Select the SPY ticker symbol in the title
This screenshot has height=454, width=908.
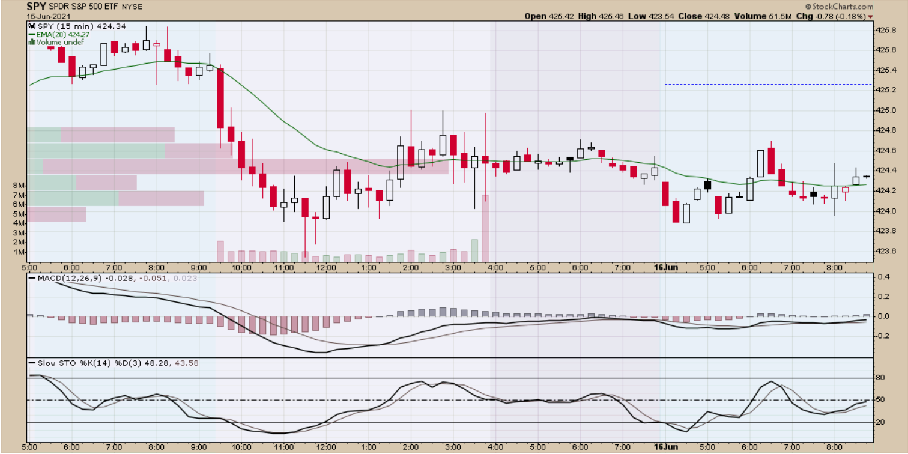coord(36,6)
